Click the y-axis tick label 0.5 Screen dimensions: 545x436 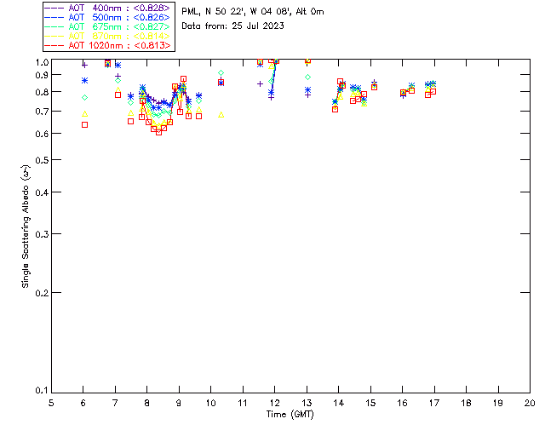point(41,160)
